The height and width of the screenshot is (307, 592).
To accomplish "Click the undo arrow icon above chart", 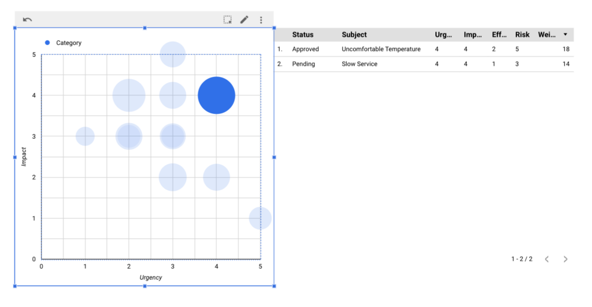I will click(x=27, y=20).
